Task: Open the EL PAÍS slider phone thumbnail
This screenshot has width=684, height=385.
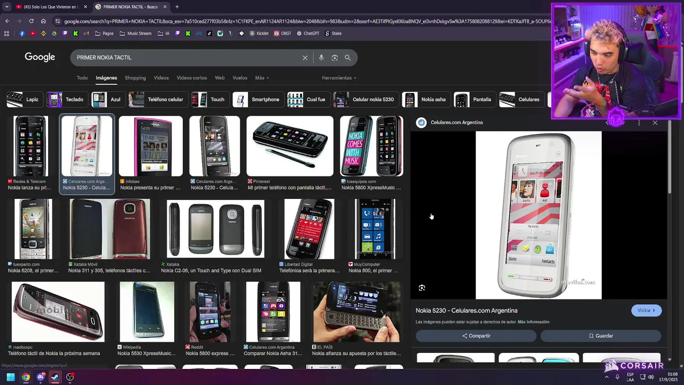Action: click(356, 312)
